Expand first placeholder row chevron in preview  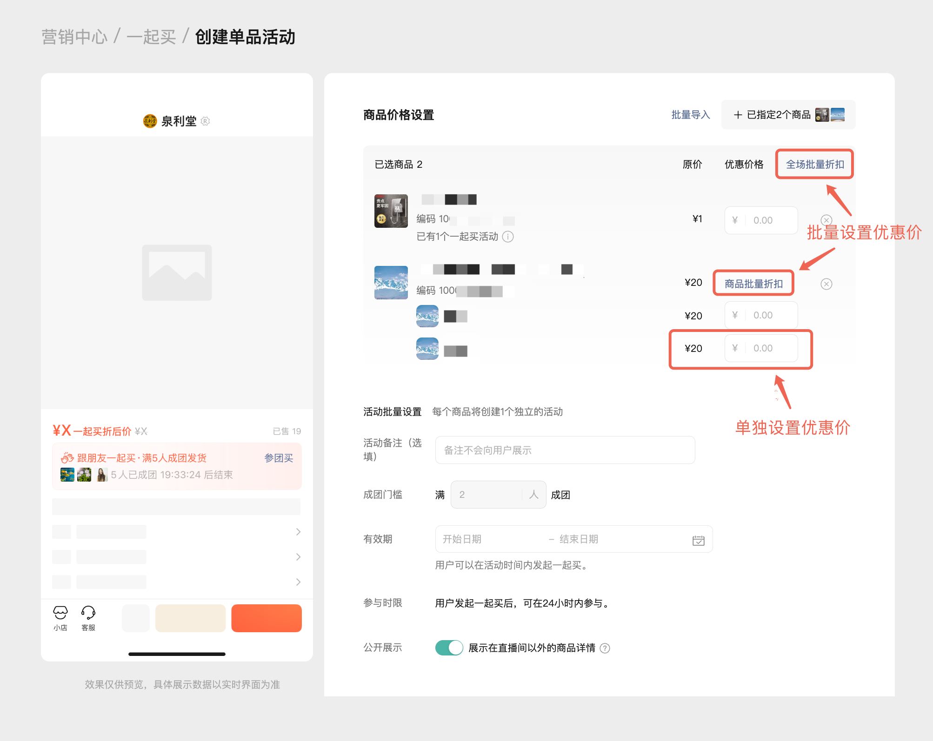coord(298,532)
